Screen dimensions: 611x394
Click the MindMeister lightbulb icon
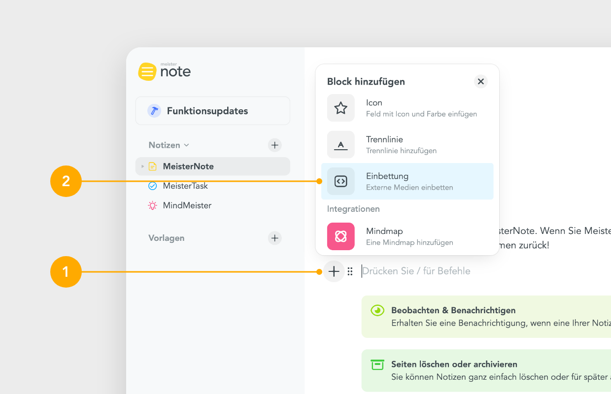click(x=153, y=205)
